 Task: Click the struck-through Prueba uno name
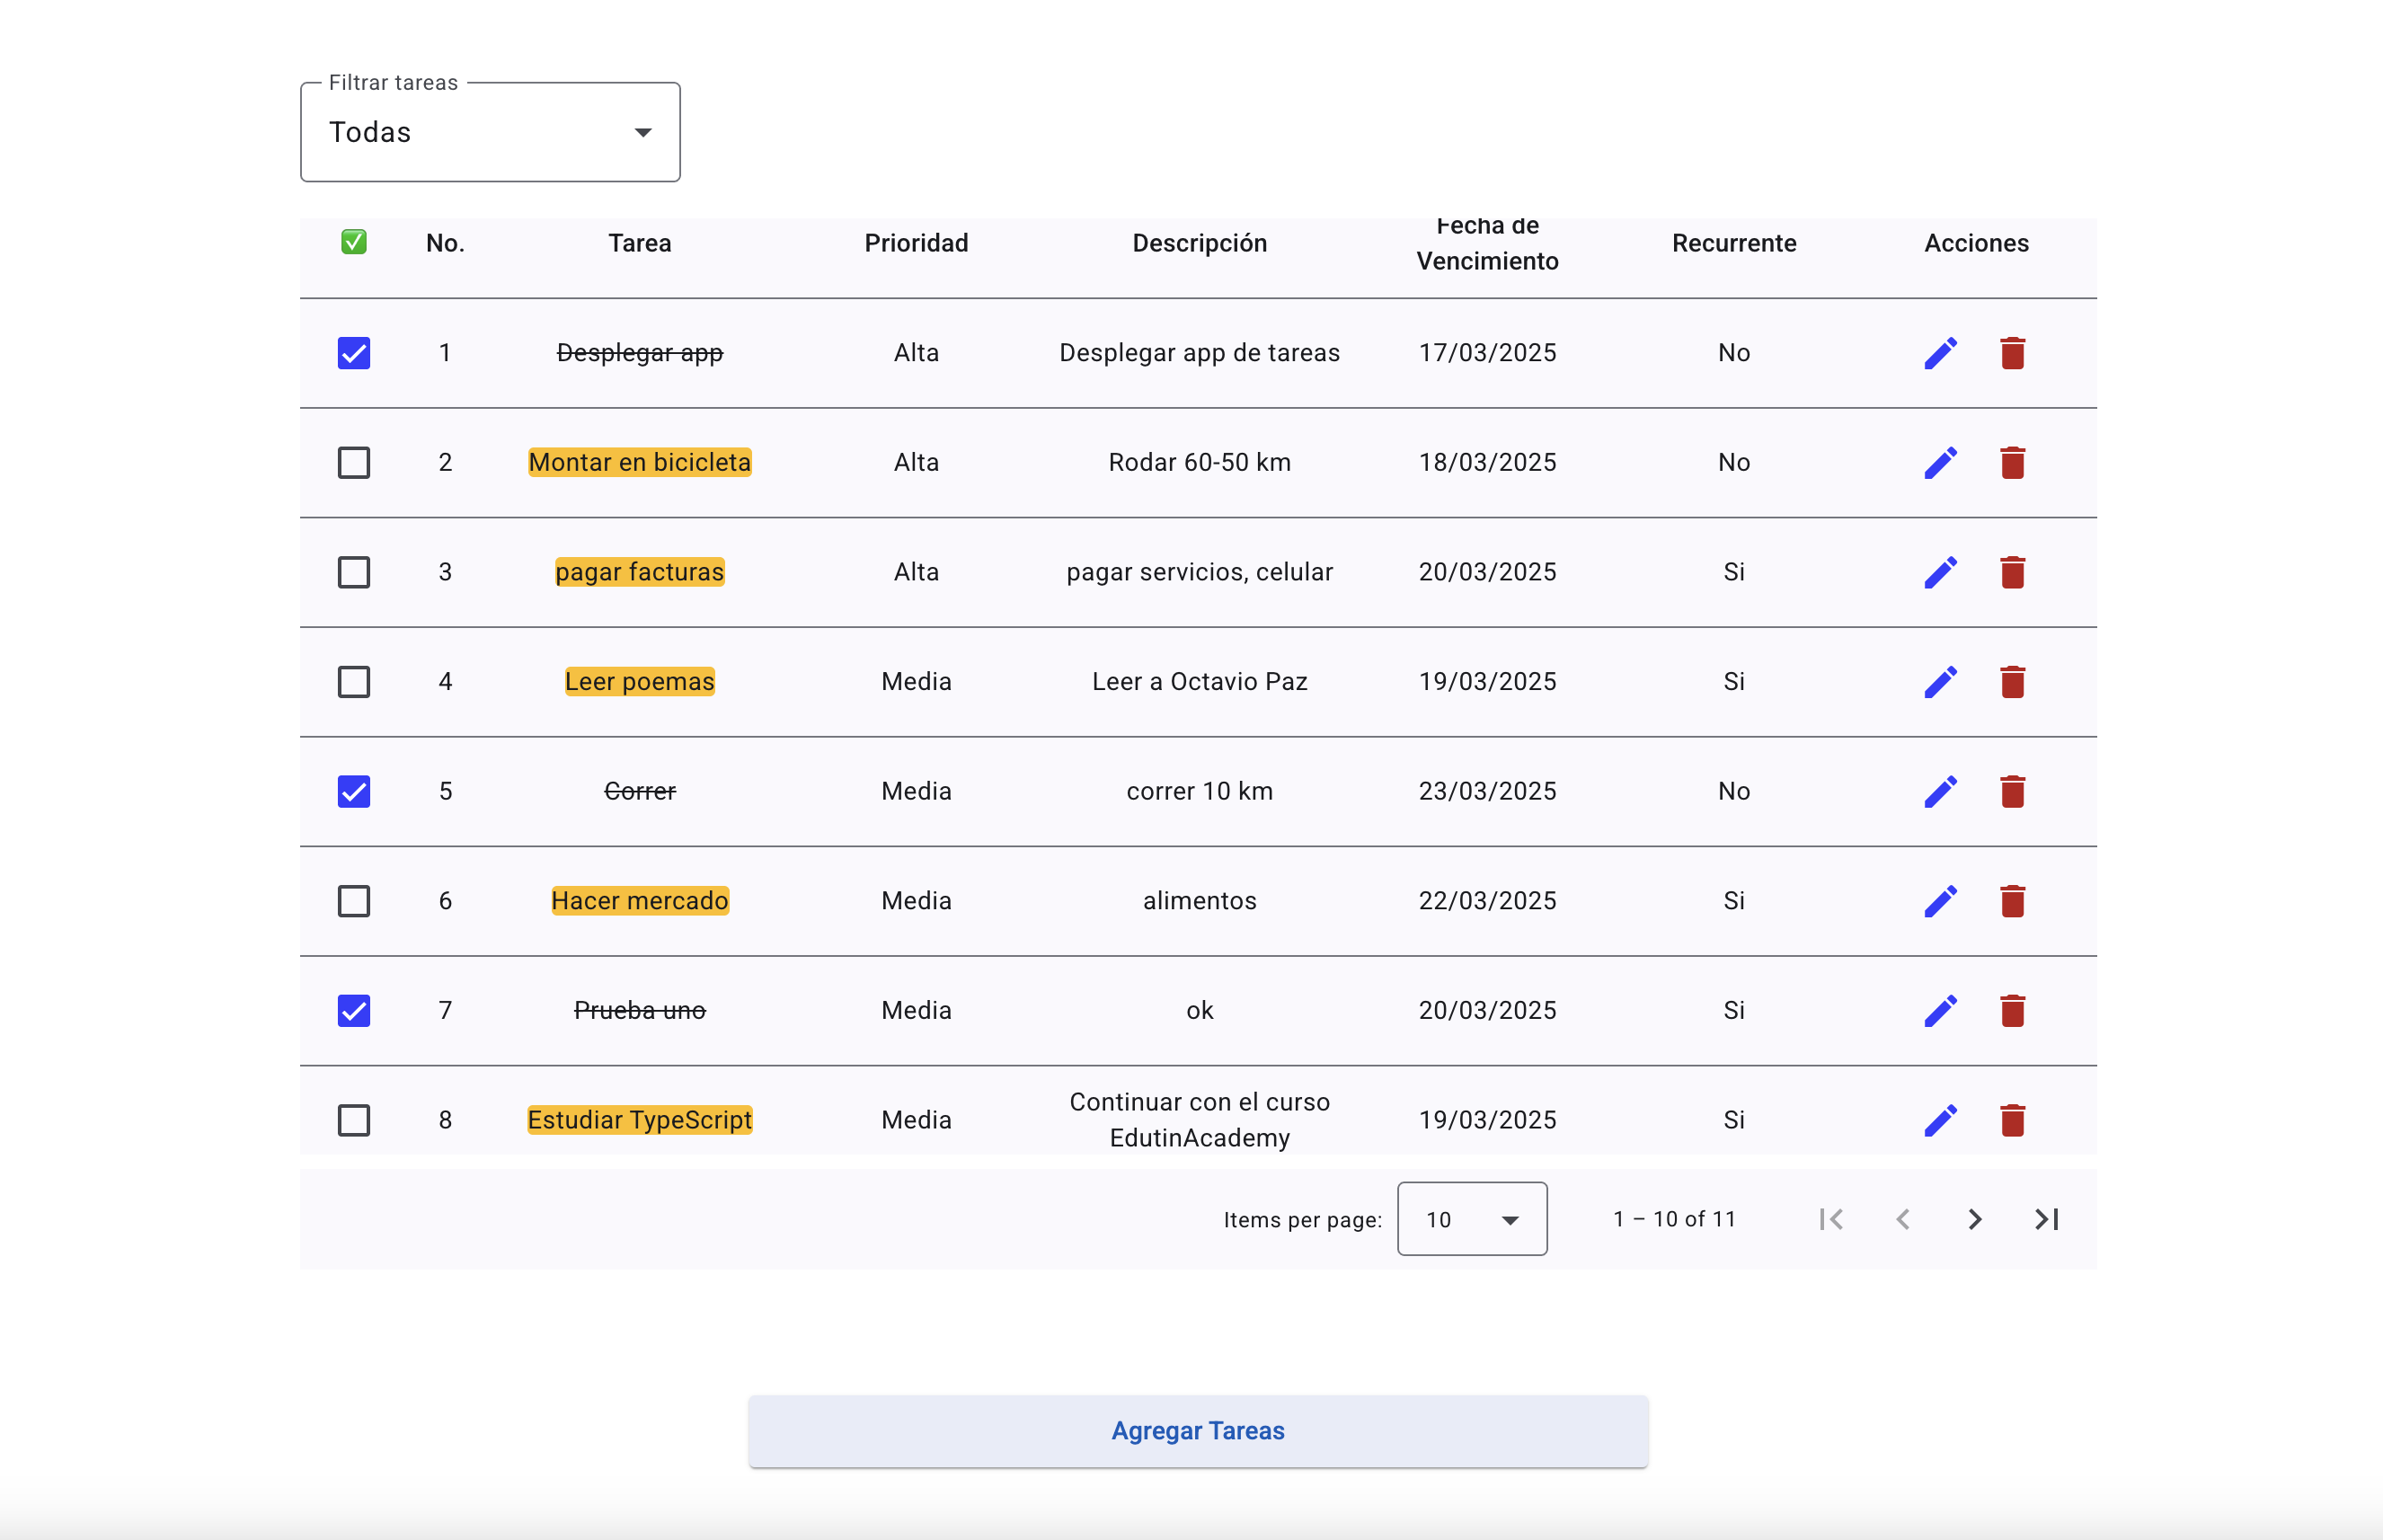coord(640,1010)
